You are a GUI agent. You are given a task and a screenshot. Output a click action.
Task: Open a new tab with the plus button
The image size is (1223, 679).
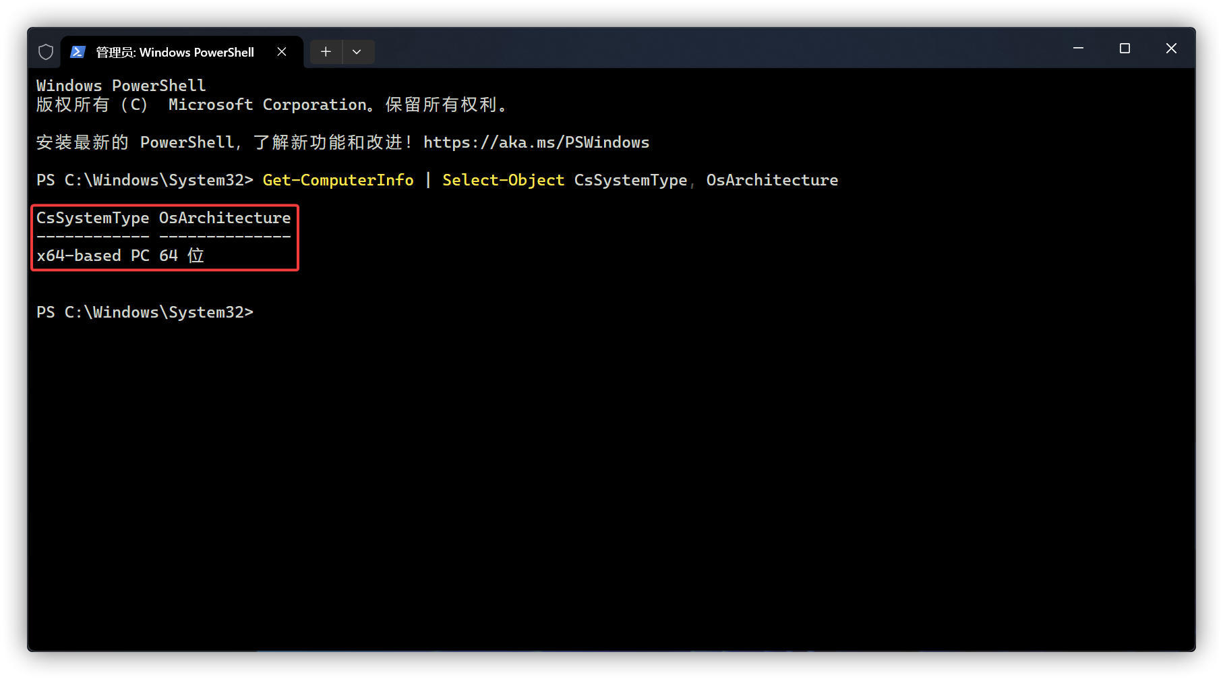326,52
